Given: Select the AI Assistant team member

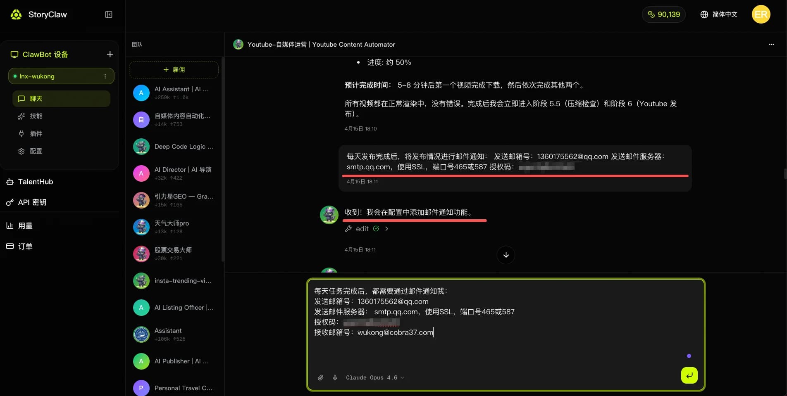Looking at the screenshot, I should pos(174,93).
